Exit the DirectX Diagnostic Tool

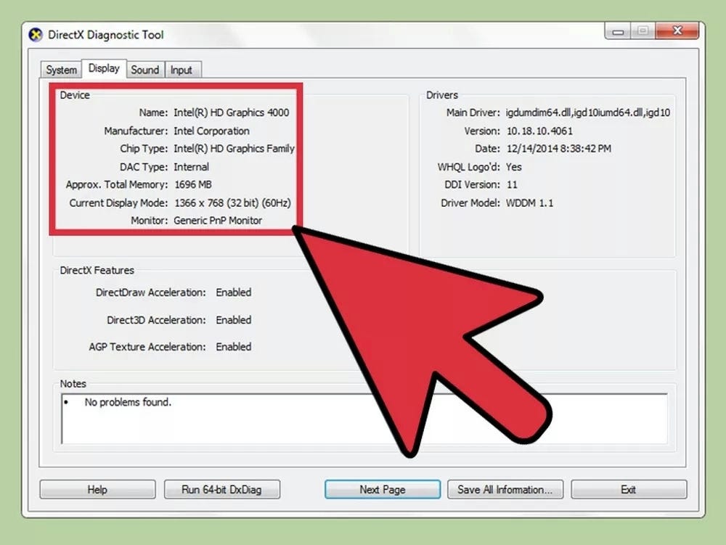(629, 489)
